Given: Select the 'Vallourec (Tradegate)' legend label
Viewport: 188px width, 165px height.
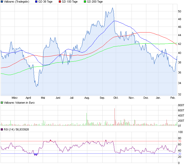Looking at the screenshot, I should [x=17, y=2].
